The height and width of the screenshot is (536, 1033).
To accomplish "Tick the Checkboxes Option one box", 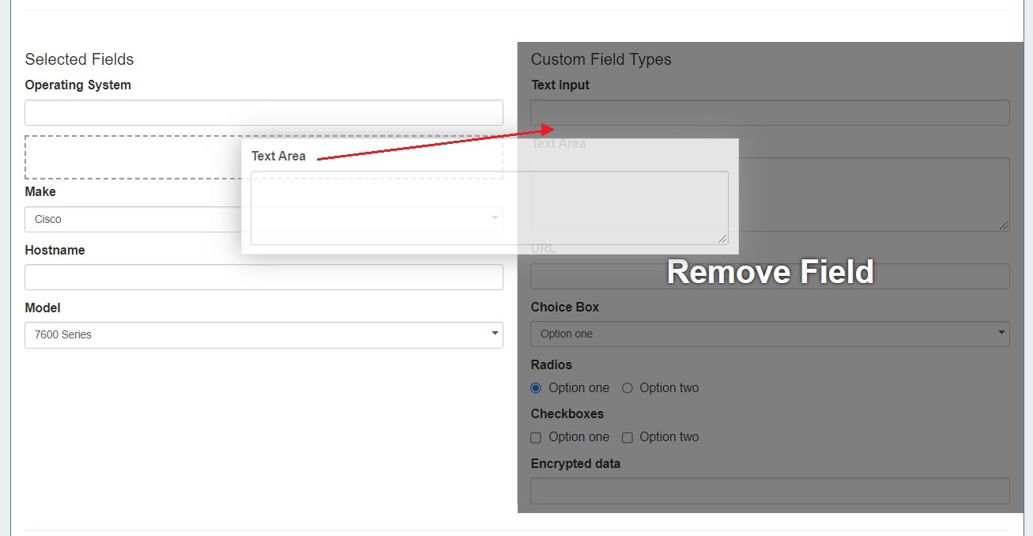I will pos(536,437).
